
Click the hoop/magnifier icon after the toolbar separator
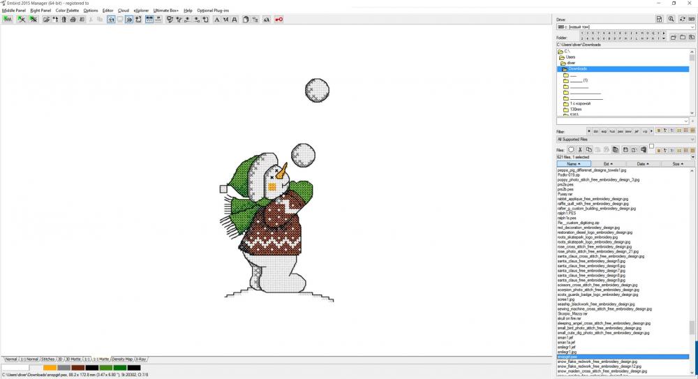[170, 19]
